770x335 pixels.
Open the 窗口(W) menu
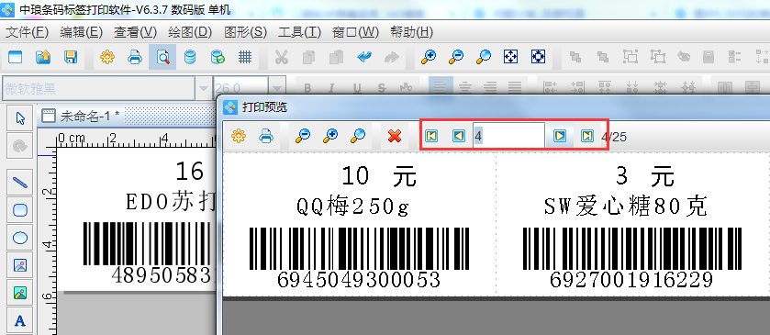355,32
